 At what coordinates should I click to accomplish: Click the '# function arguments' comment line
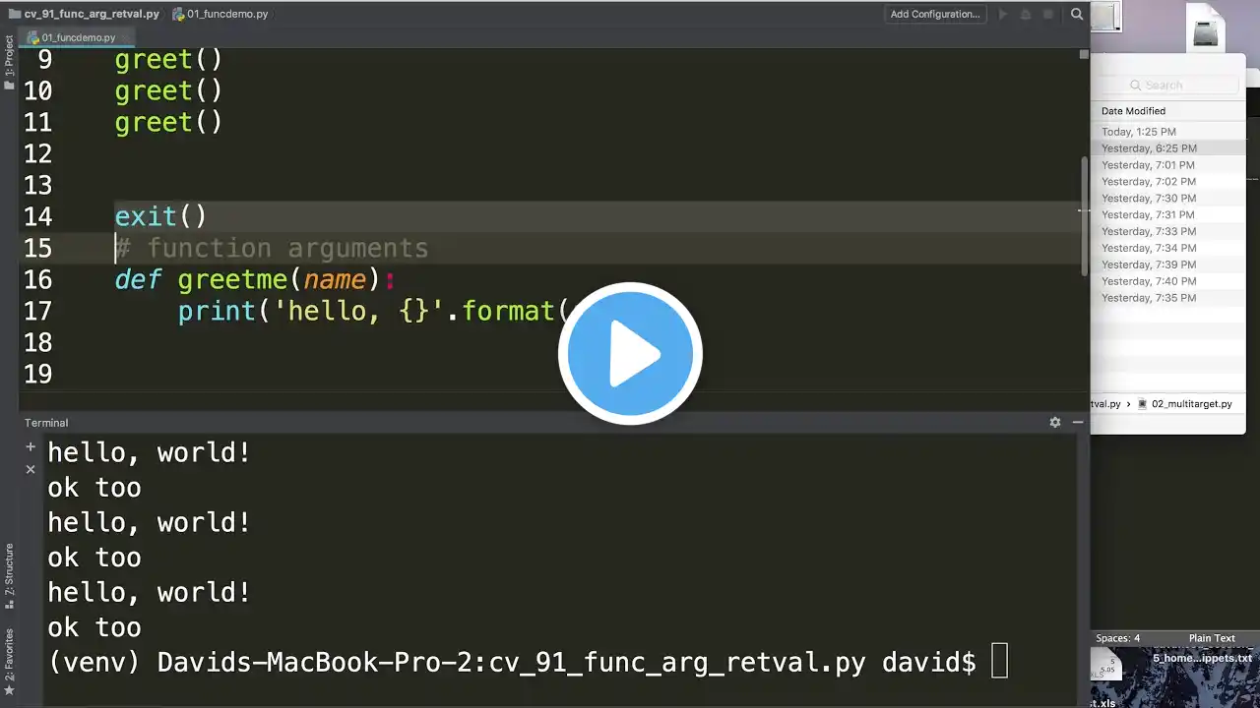[x=272, y=248]
